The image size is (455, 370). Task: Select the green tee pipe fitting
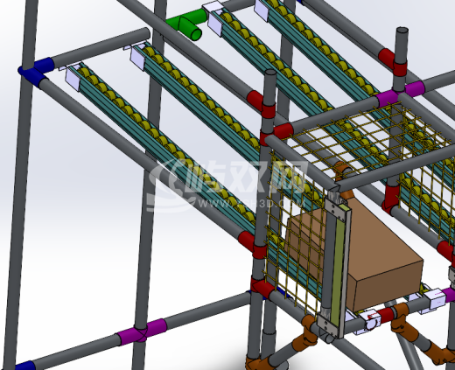188,24
